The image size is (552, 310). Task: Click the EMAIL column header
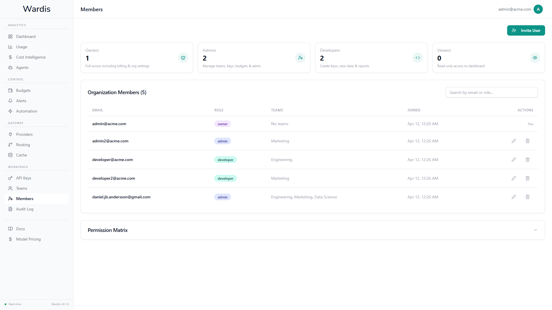pyautogui.click(x=97, y=110)
